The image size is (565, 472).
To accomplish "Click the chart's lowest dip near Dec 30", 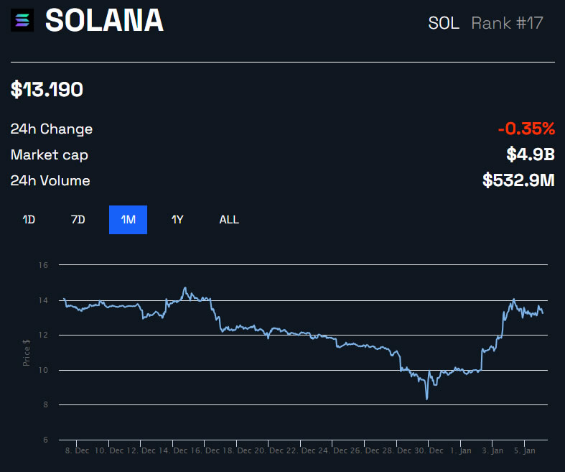I will pos(427,397).
